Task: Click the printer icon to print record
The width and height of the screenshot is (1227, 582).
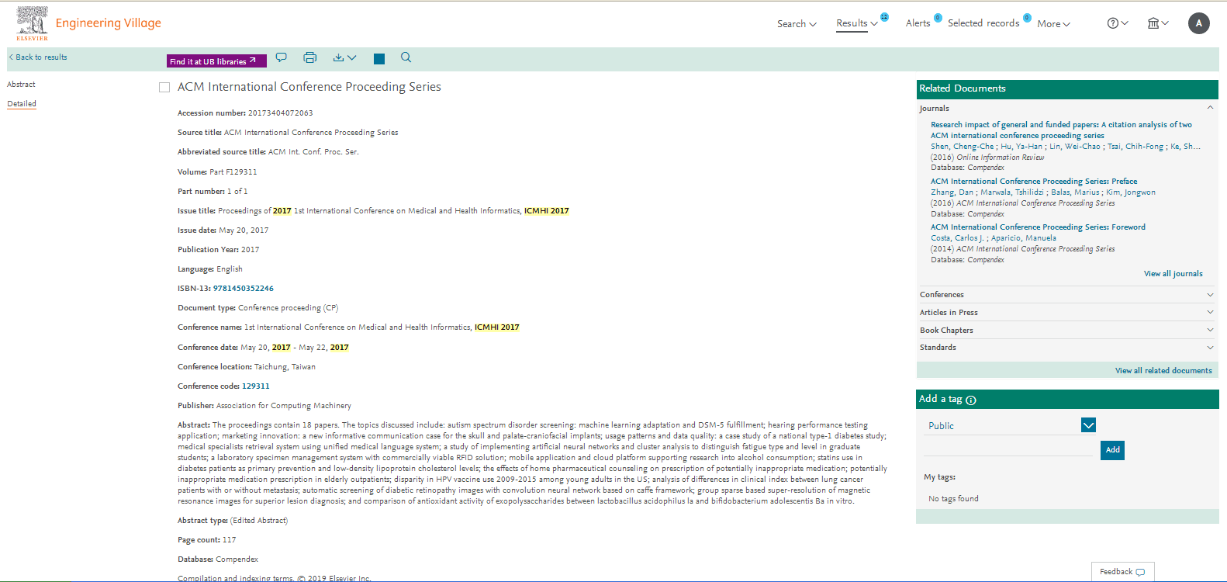Action: coord(310,57)
